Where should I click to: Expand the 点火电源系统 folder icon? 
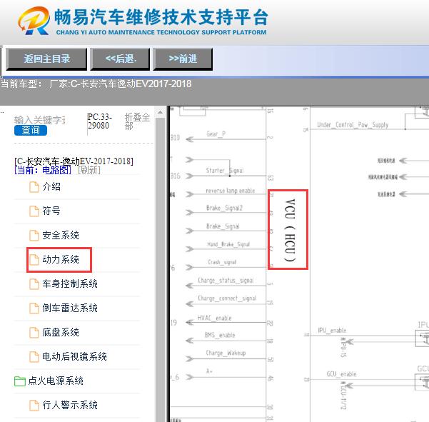[x=20, y=381]
